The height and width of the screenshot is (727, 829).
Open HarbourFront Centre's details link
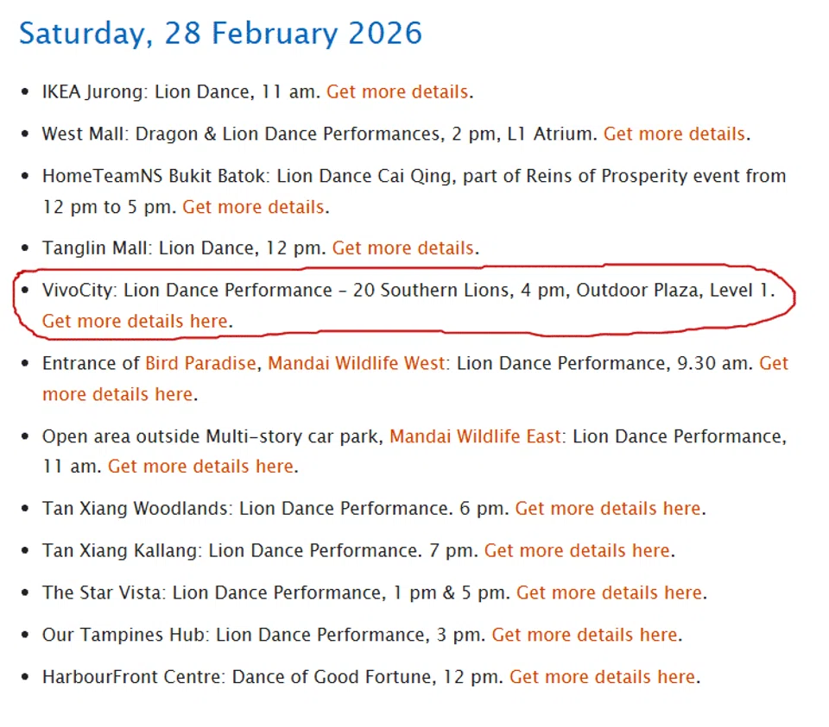click(602, 677)
